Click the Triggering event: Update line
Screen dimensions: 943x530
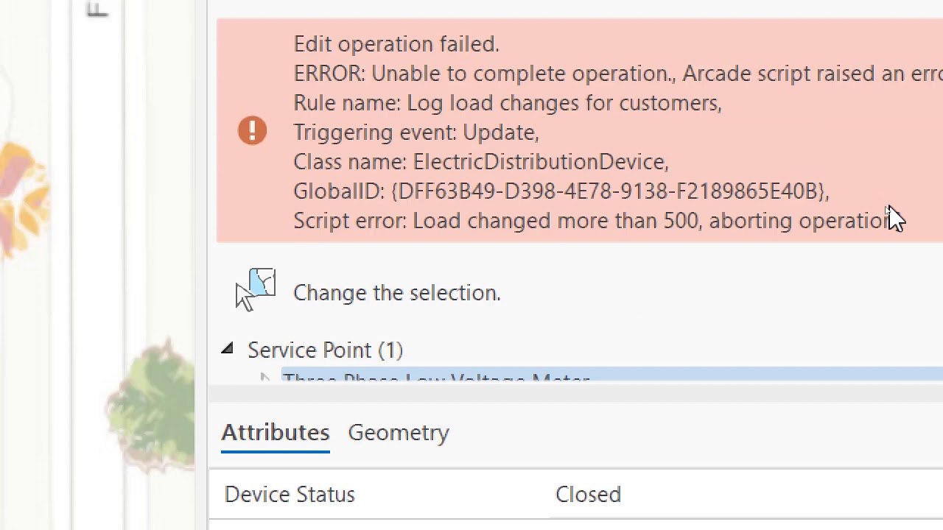pos(416,132)
